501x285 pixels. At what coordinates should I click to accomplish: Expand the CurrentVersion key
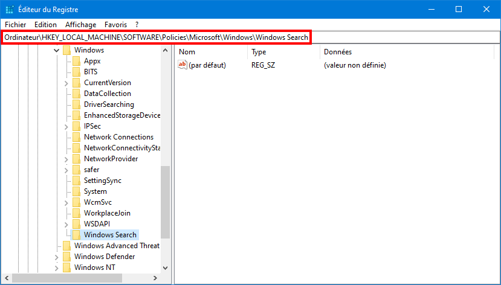coord(66,83)
